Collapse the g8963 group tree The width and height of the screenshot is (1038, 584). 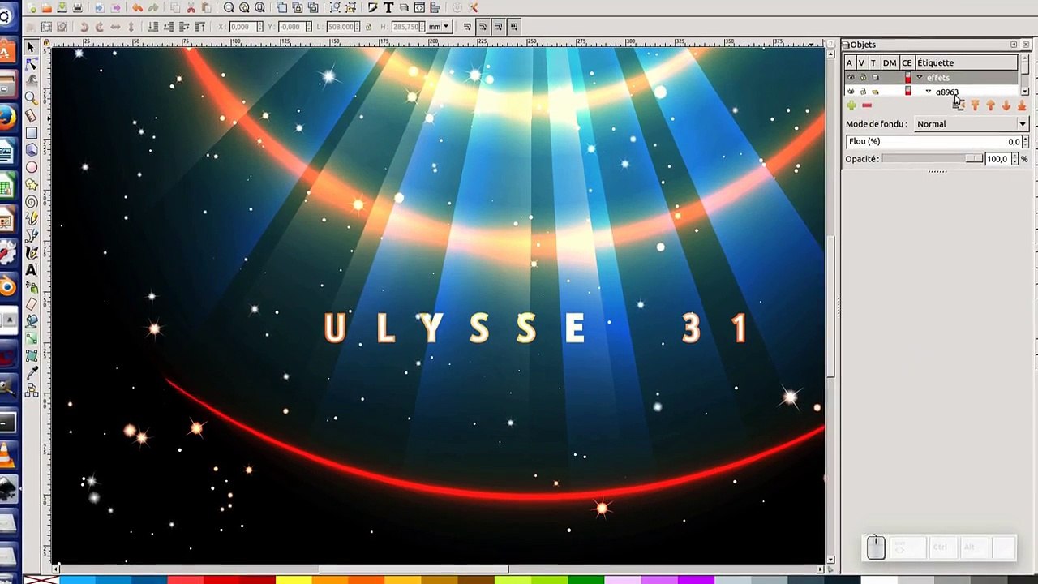(x=929, y=91)
